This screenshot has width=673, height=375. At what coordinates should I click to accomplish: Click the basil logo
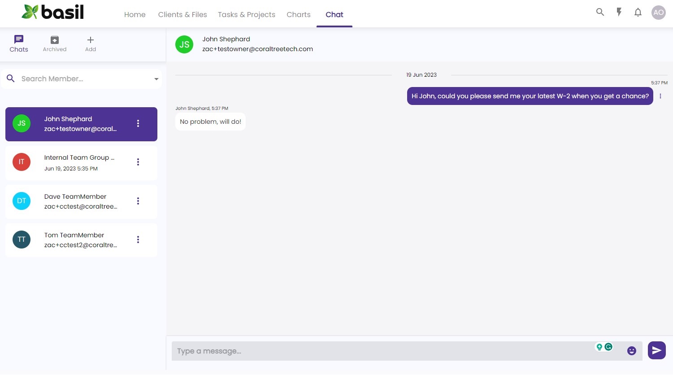pos(53,12)
